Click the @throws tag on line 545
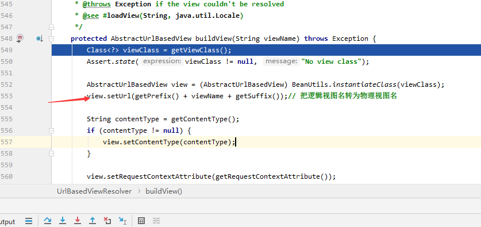The height and width of the screenshot is (227, 481). point(97,4)
